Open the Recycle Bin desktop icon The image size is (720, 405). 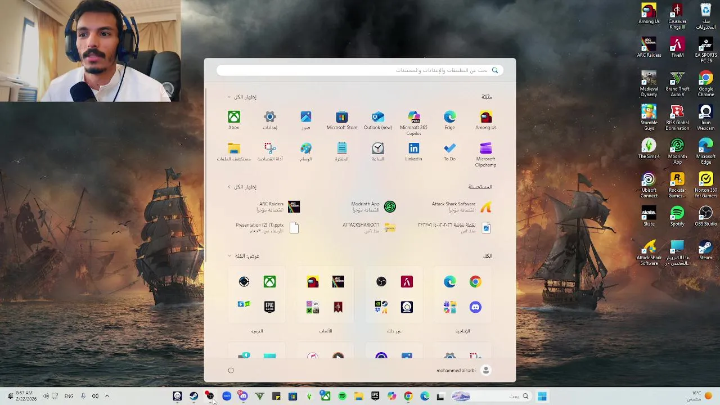(705, 17)
